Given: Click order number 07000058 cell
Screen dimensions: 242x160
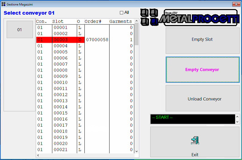Looking at the screenshot, I should click(97, 40).
